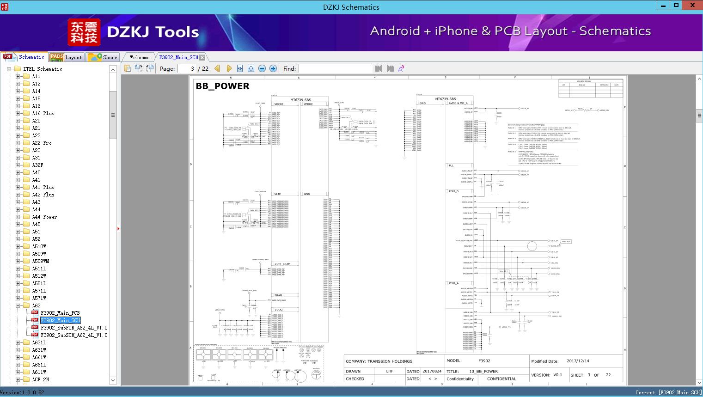
Task: Click the MODEL F3902 title block cell
Action: 486,361
